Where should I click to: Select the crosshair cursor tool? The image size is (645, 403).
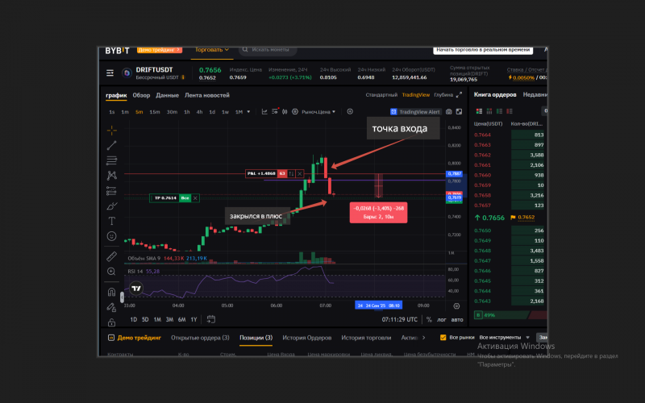[111, 131]
